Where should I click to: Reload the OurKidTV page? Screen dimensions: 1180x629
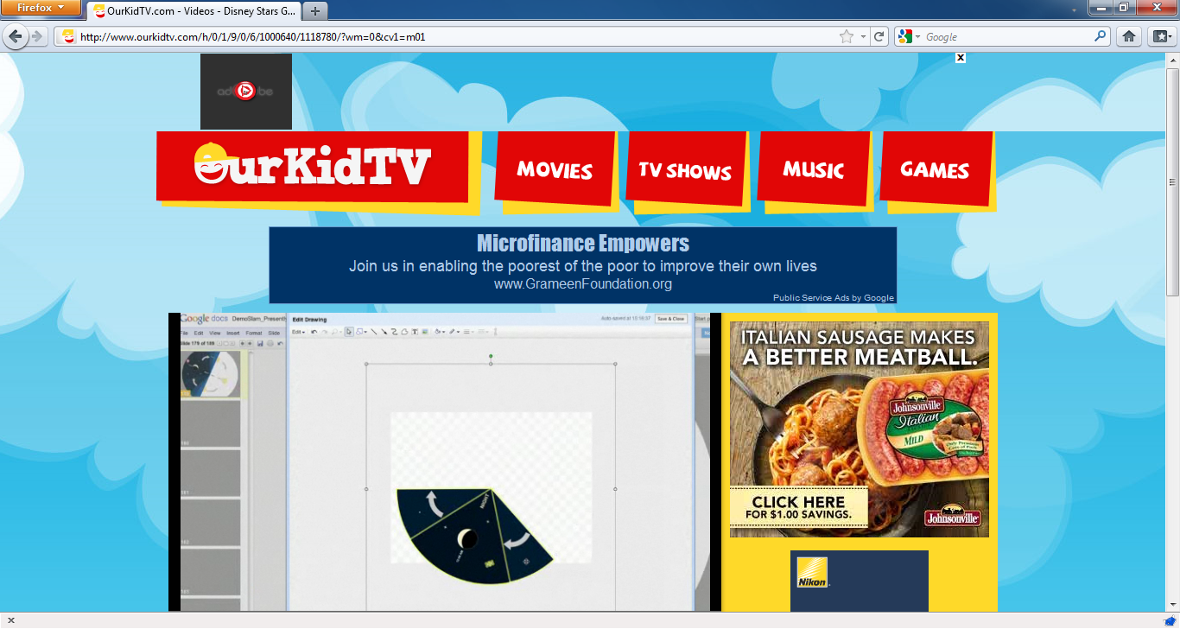[879, 37]
